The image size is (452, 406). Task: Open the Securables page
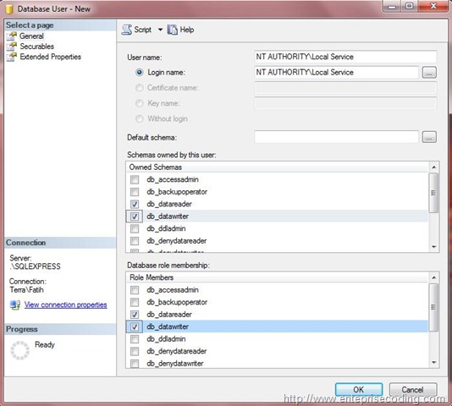pyautogui.click(x=36, y=47)
